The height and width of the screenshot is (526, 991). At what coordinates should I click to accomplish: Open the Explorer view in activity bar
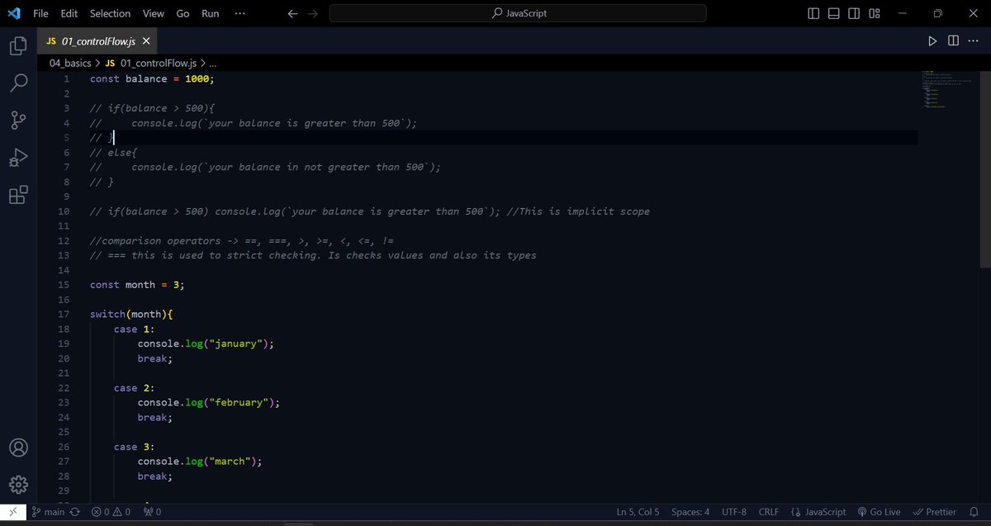coord(18,46)
